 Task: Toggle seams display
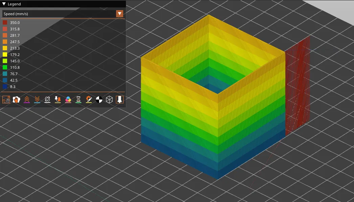point(47,99)
